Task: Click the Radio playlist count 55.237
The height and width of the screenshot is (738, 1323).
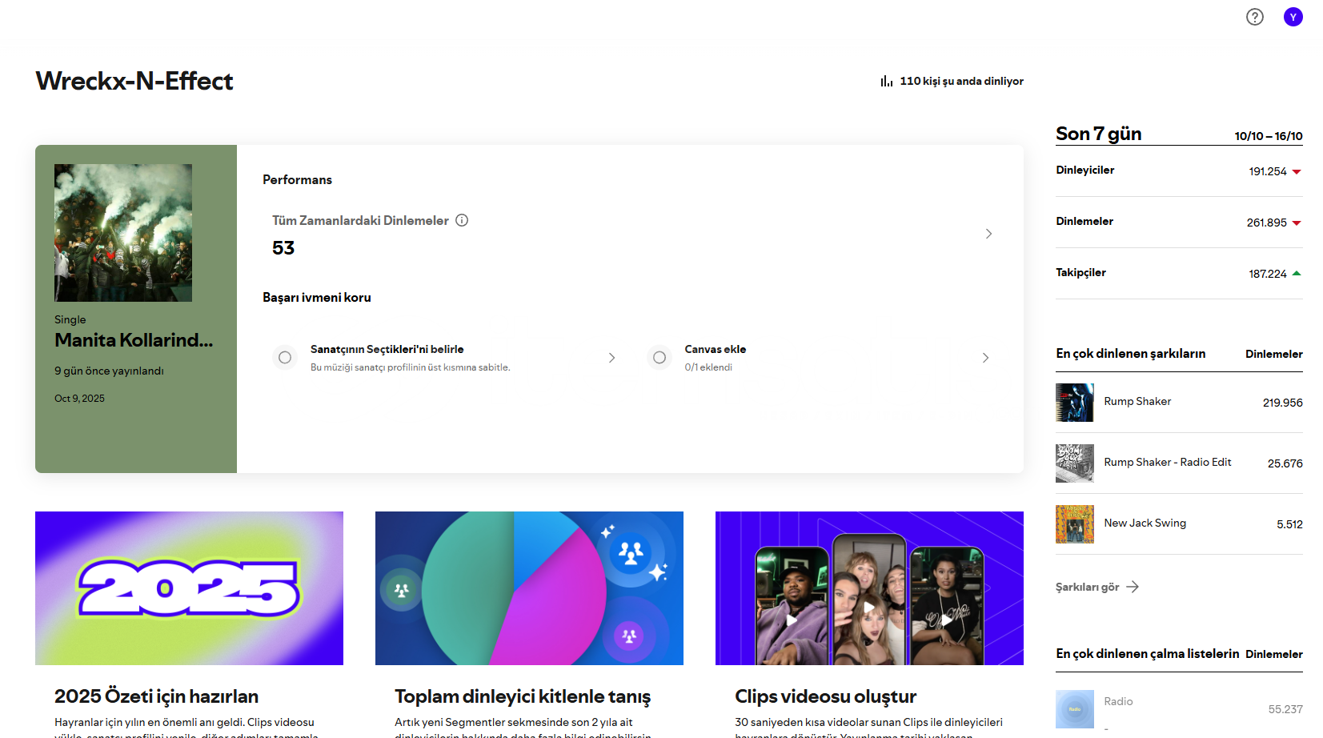Action: click(1285, 709)
